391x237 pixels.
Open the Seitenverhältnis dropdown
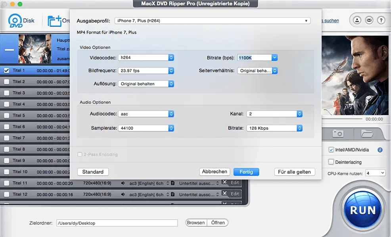coord(257,71)
